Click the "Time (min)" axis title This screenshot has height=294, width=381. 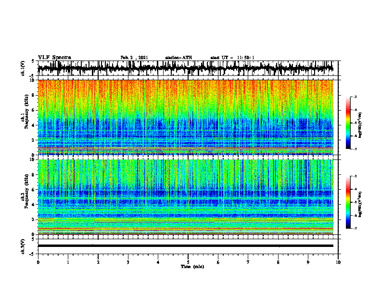(192, 267)
